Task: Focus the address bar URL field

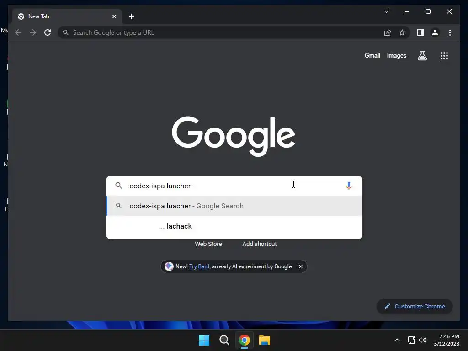Action: (220, 32)
